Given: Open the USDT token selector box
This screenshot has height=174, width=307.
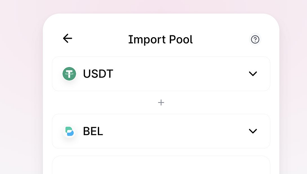Looking at the screenshot, I should point(161,74).
